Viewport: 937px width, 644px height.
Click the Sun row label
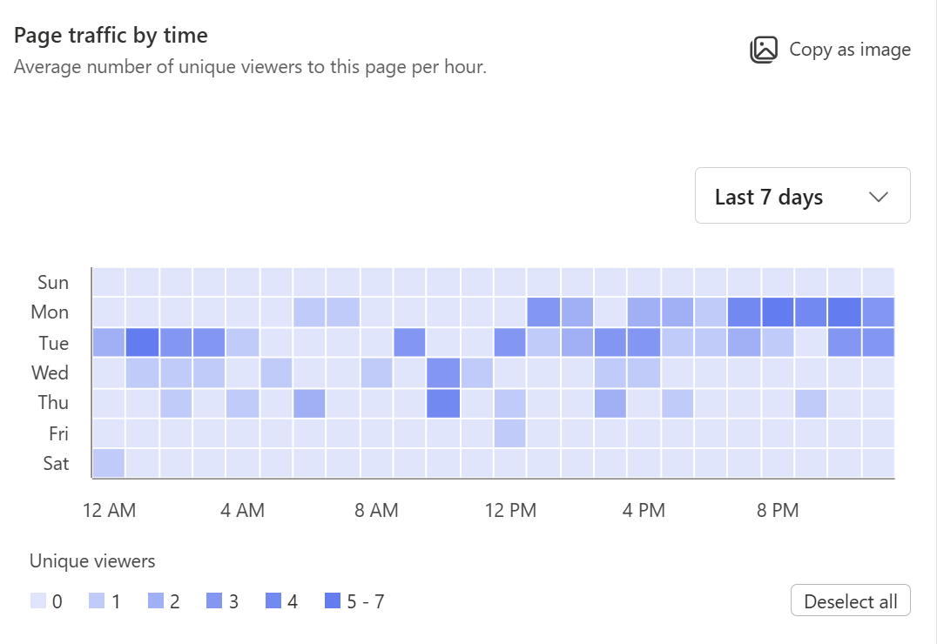[x=53, y=282]
